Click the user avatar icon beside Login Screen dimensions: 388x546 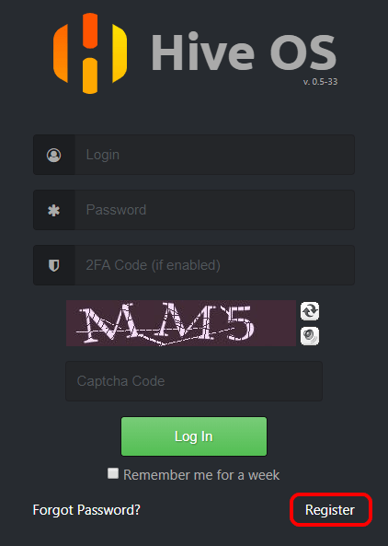[x=54, y=155]
